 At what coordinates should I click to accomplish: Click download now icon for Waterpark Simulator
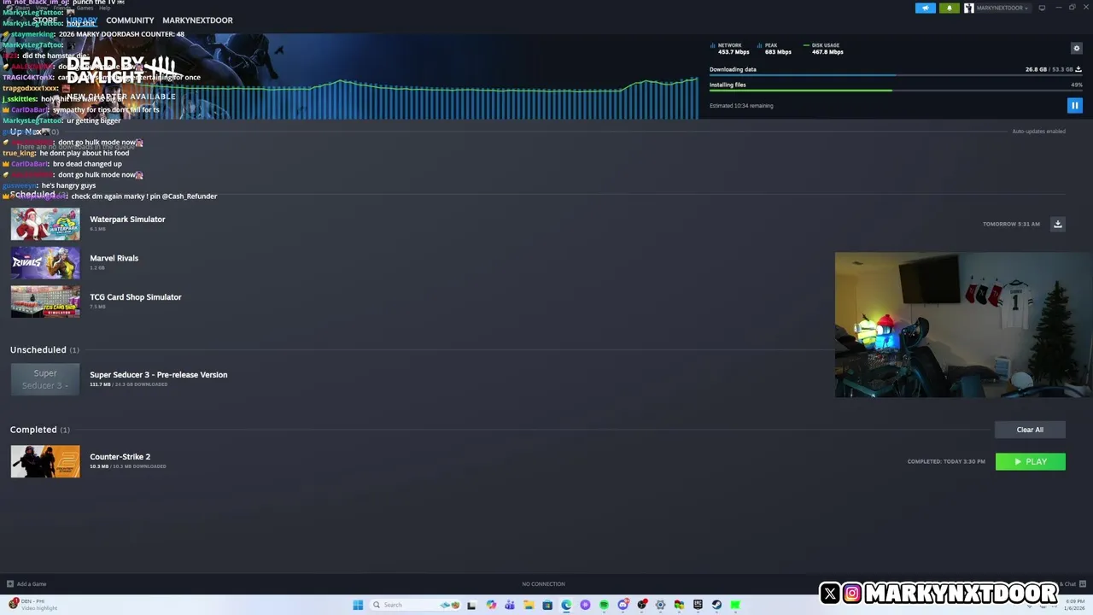tap(1057, 224)
